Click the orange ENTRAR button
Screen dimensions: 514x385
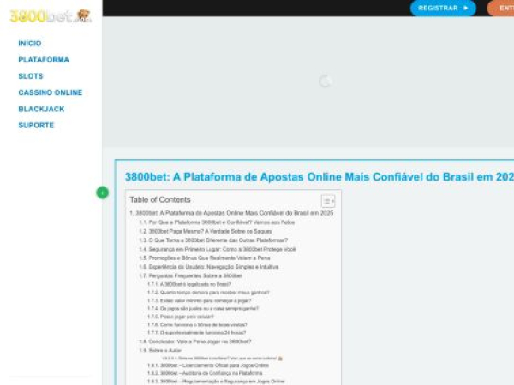point(500,8)
